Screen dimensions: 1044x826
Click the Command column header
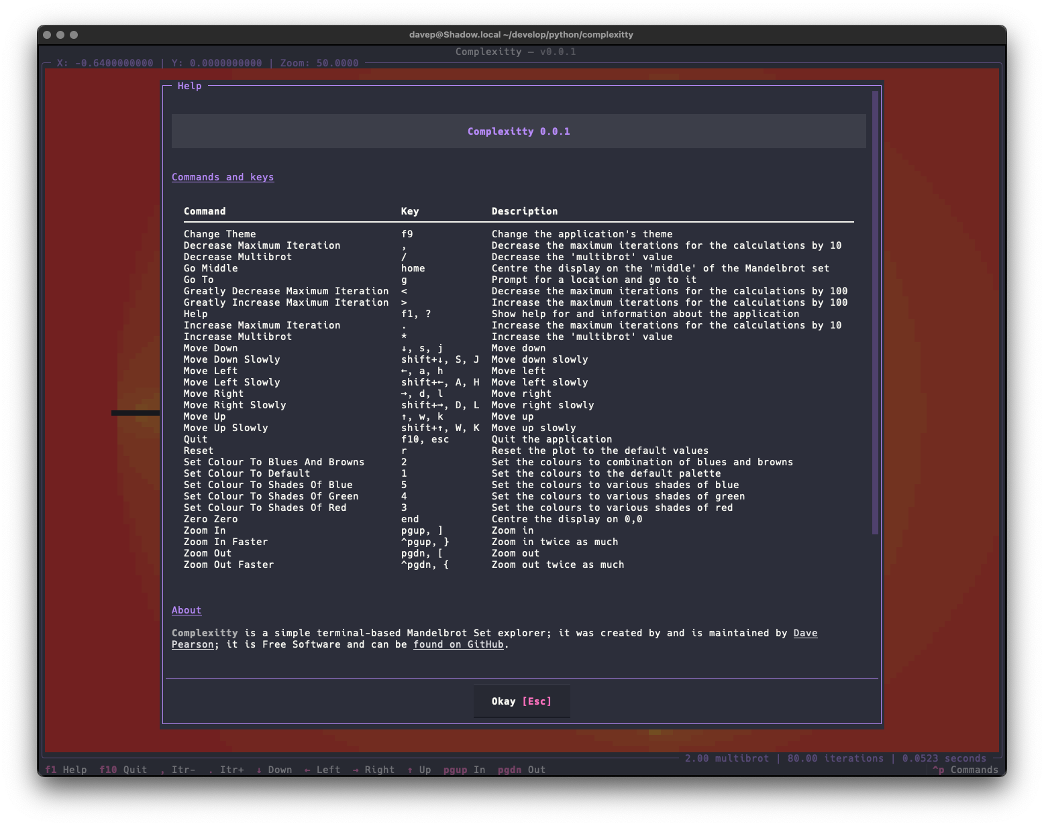click(x=205, y=211)
